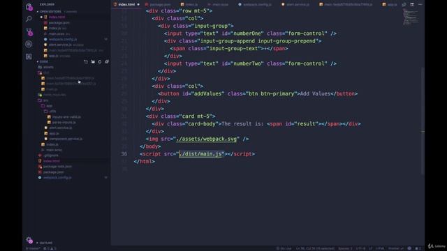
Task: Click the split editor icon at top right
Action: click(x=412, y=4)
